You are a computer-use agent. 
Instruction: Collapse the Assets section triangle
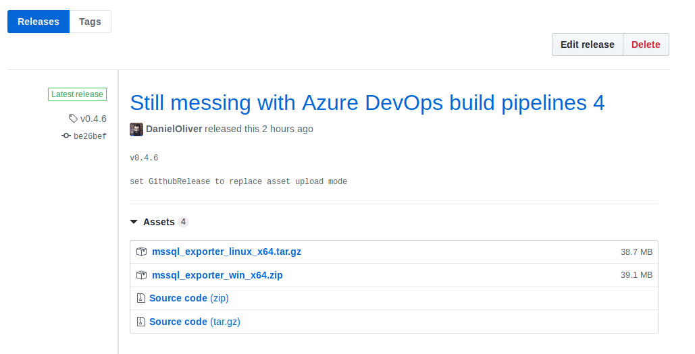(x=134, y=222)
